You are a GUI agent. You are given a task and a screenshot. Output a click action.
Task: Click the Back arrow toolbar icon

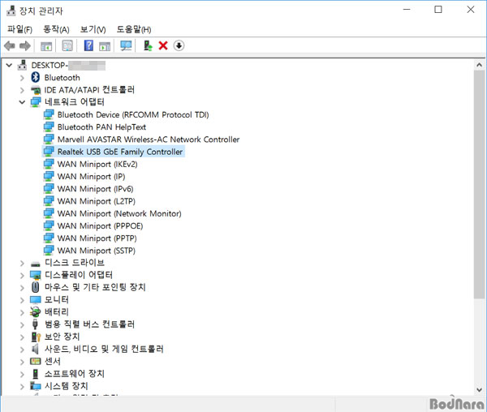click(x=9, y=46)
